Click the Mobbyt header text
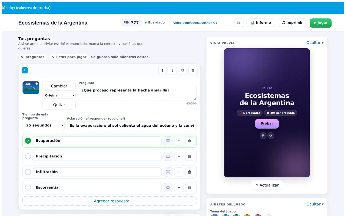 click(x=26, y=8)
